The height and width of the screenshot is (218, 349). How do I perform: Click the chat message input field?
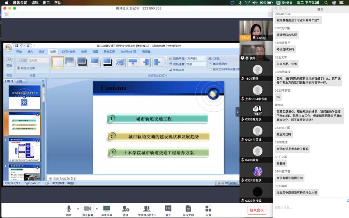pyautogui.click(x=310, y=207)
